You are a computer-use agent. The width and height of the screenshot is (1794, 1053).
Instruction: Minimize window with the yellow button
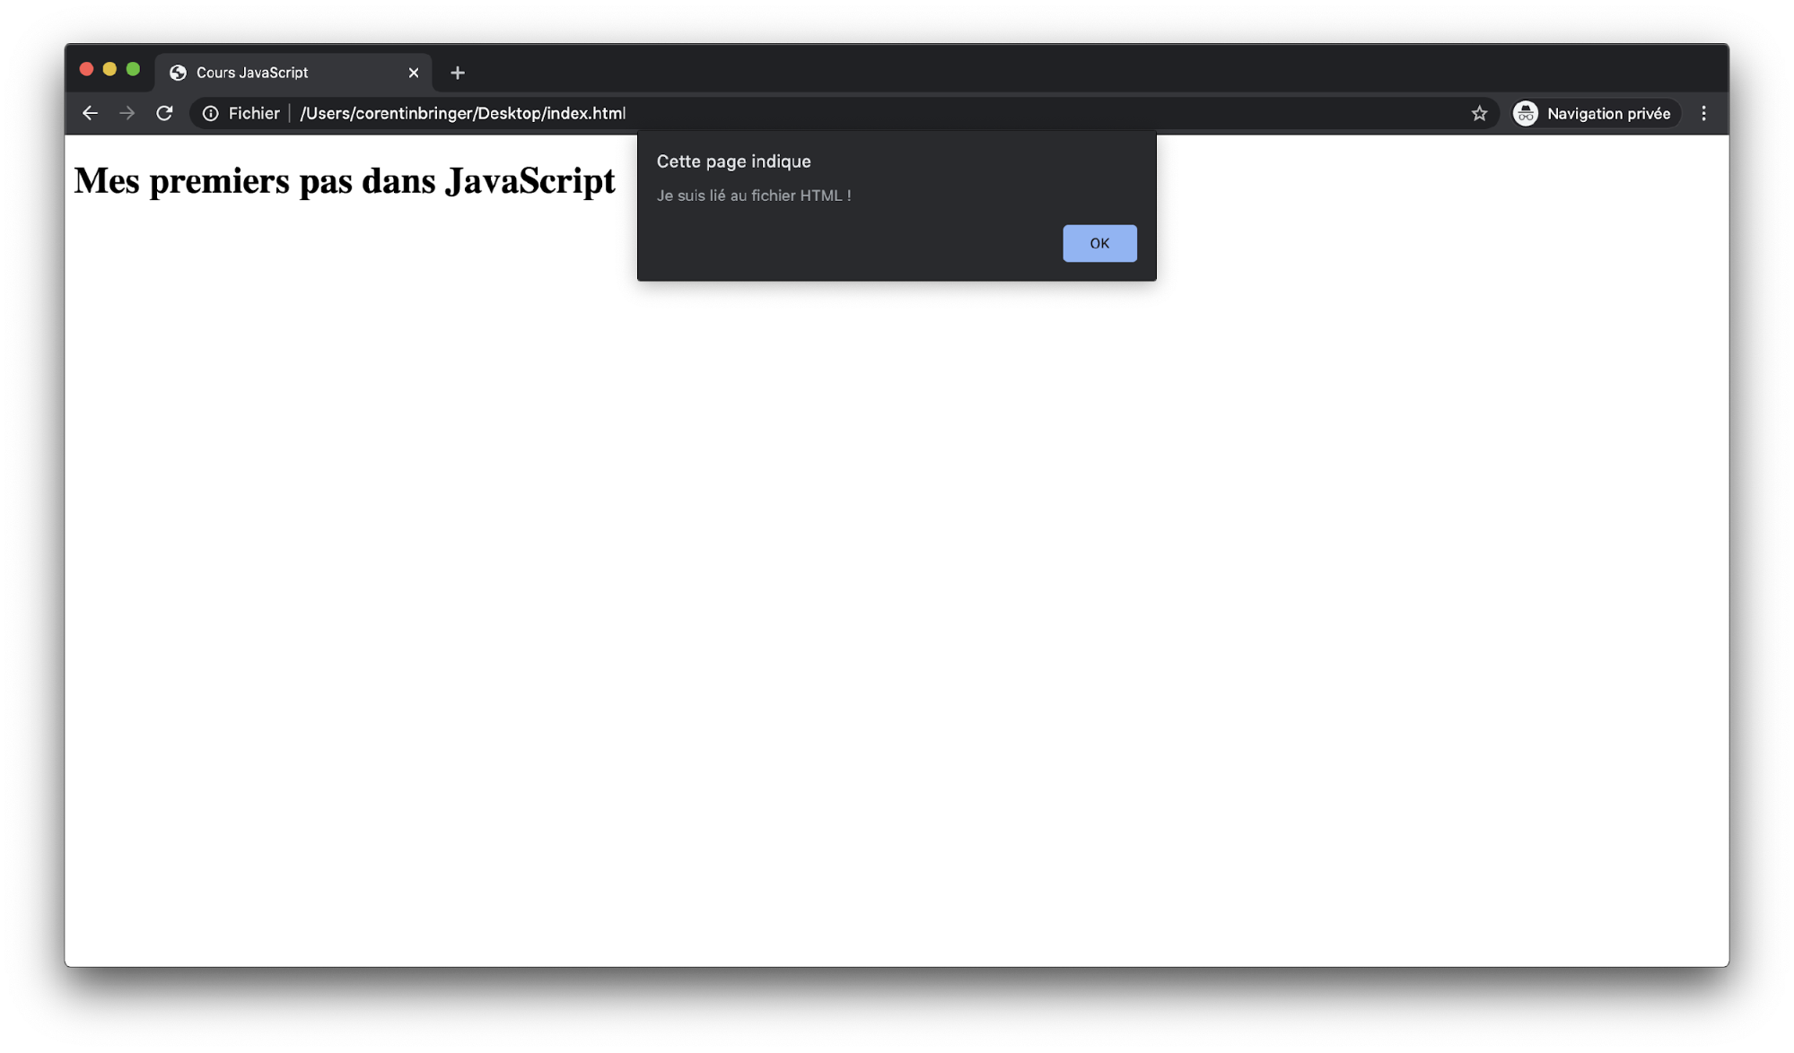[x=109, y=69]
